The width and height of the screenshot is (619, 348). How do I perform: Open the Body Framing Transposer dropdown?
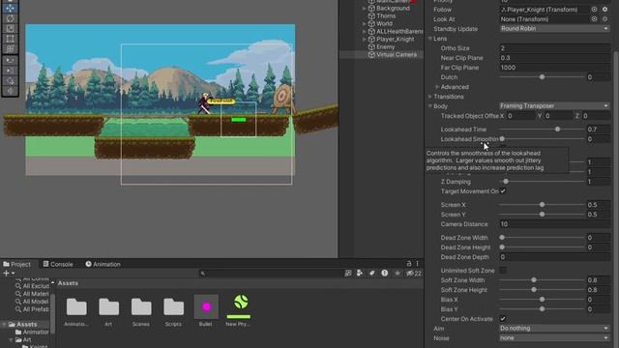(554, 106)
